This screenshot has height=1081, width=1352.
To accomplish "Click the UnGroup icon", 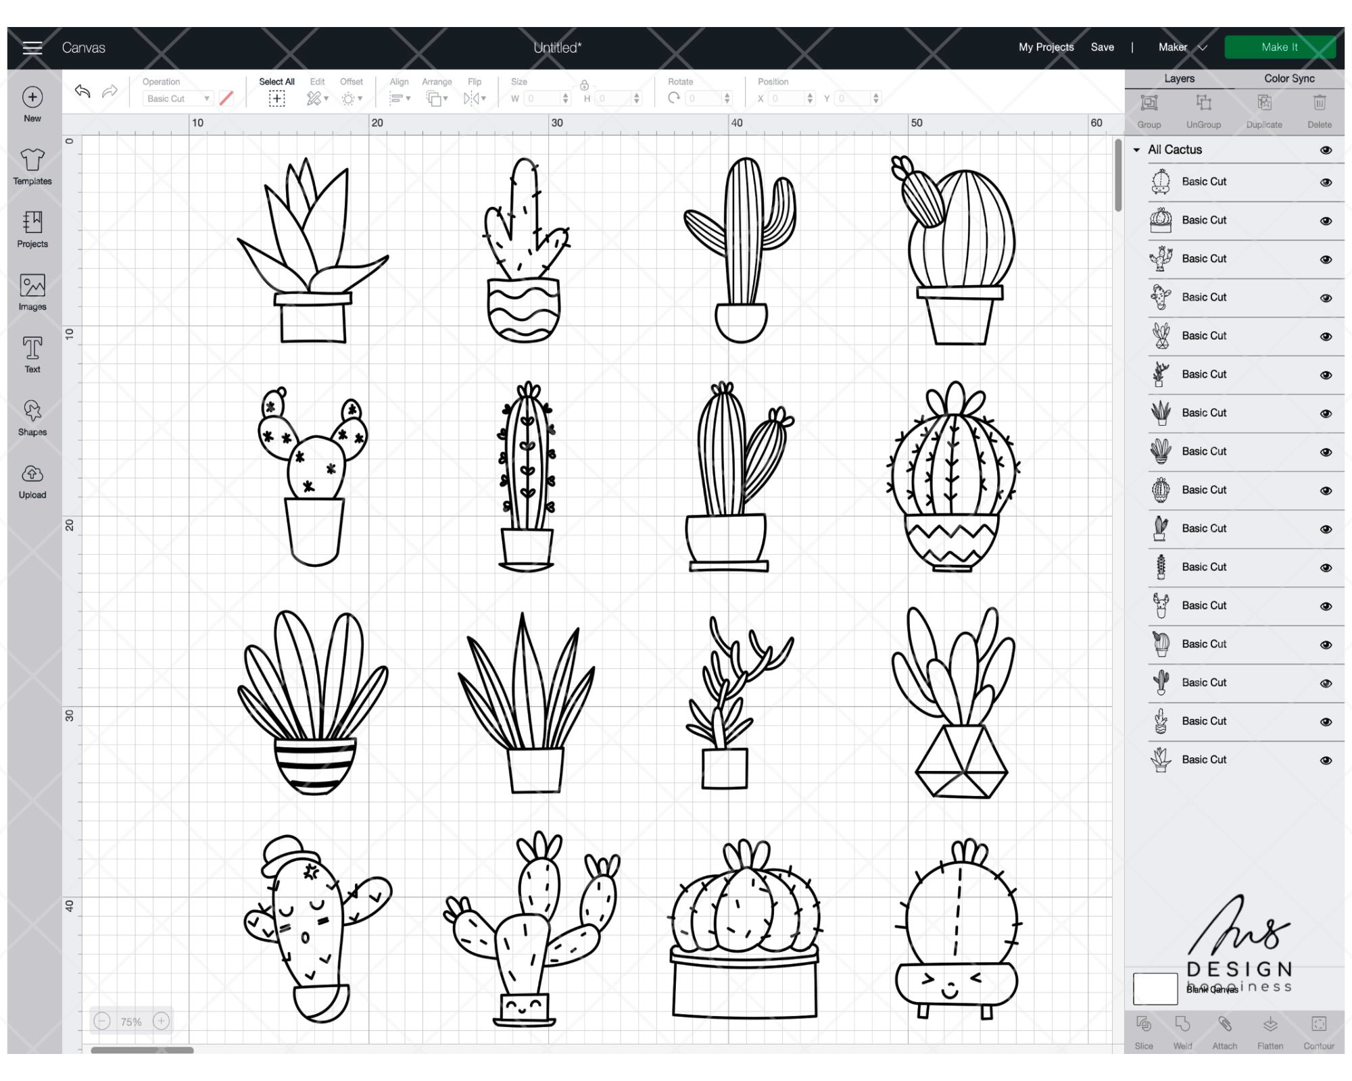I will pos(1203,103).
